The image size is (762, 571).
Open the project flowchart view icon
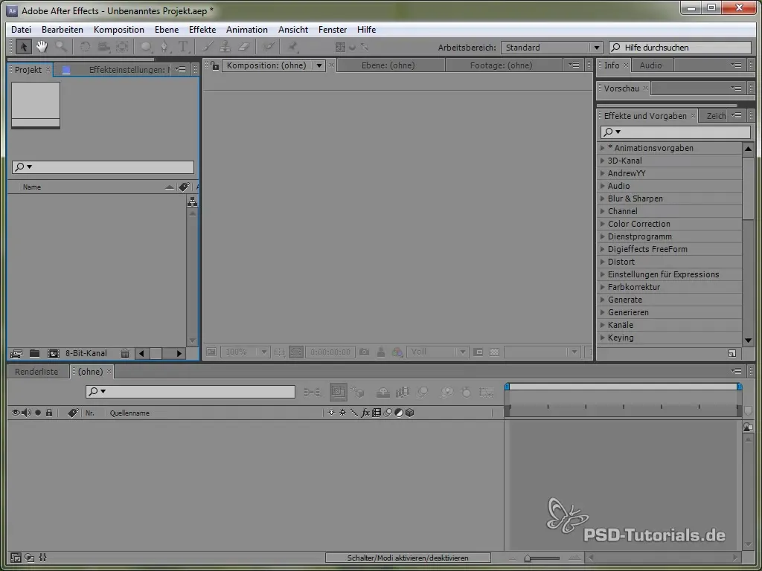193,201
